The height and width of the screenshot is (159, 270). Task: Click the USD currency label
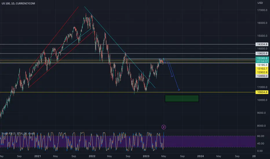(260, 3)
